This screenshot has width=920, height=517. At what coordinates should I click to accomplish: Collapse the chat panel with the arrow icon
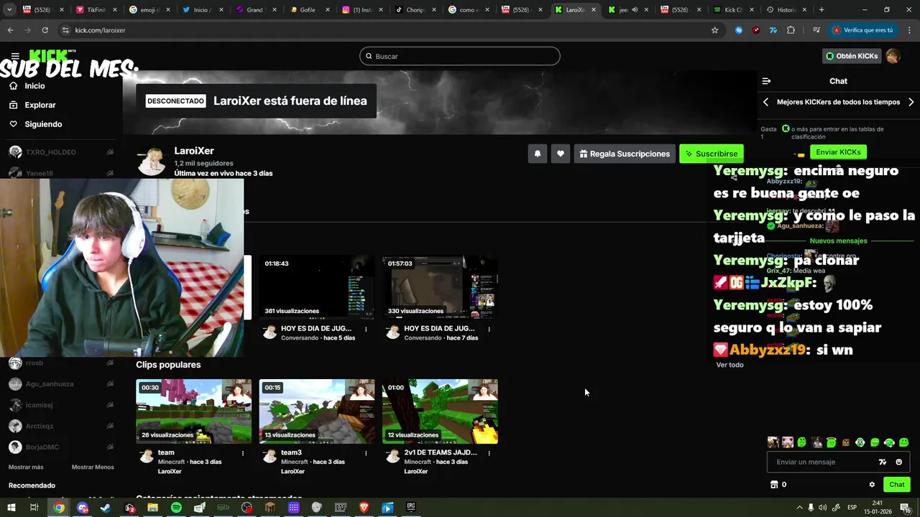[766, 81]
